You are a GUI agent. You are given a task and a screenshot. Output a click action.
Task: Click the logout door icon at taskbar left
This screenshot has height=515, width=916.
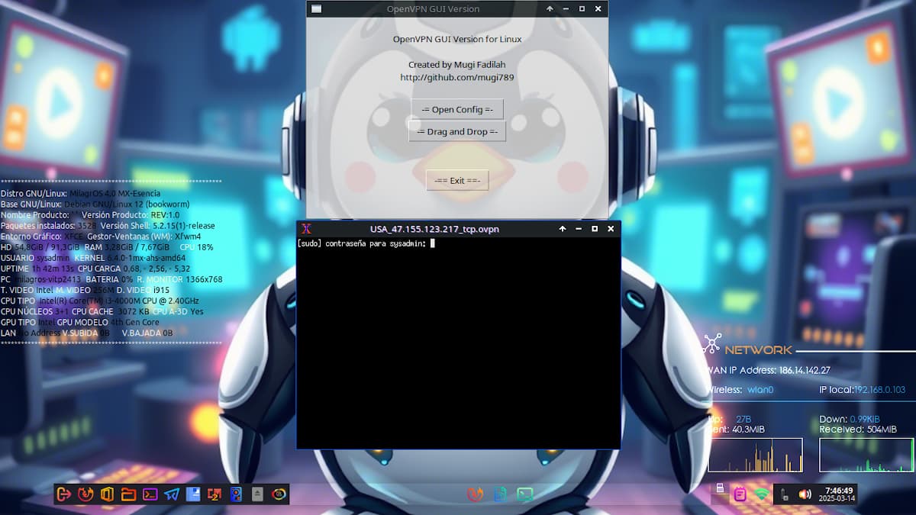click(x=64, y=494)
